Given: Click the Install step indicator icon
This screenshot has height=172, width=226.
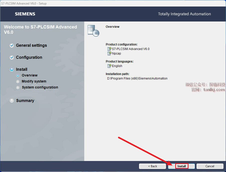Looking at the screenshot, I should point(12,69).
